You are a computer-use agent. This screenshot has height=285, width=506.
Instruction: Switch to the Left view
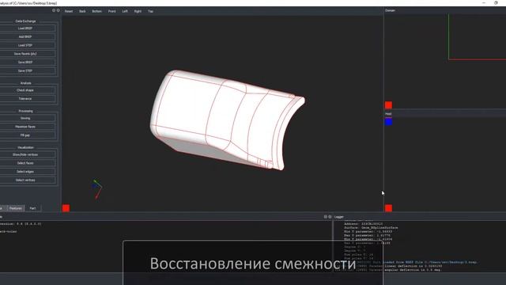coord(125,11)
